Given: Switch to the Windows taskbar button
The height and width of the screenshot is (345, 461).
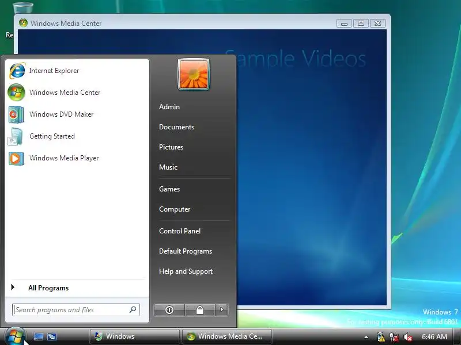Looking at the screenshot, I should pos(135,336).
